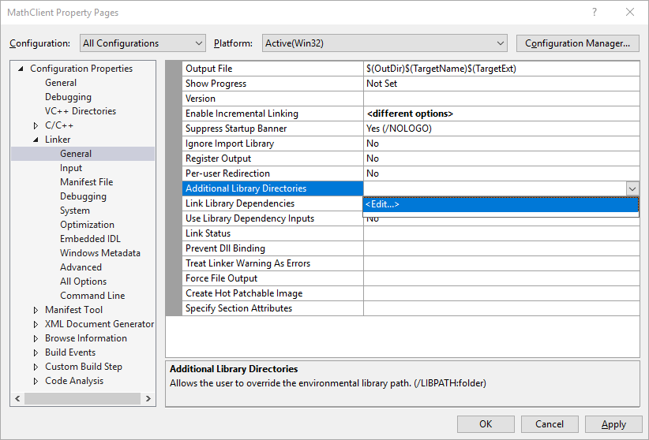Choose the <Edit...> option in dropdown list
The width and height of the screenshot is (649, 440).
coord(500,204)
